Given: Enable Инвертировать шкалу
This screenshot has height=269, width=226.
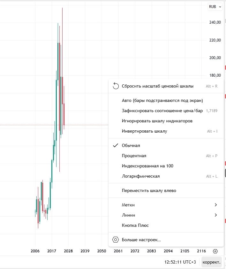Looking at the screenshot, I should pyautogui.click(x=144, y=131).
